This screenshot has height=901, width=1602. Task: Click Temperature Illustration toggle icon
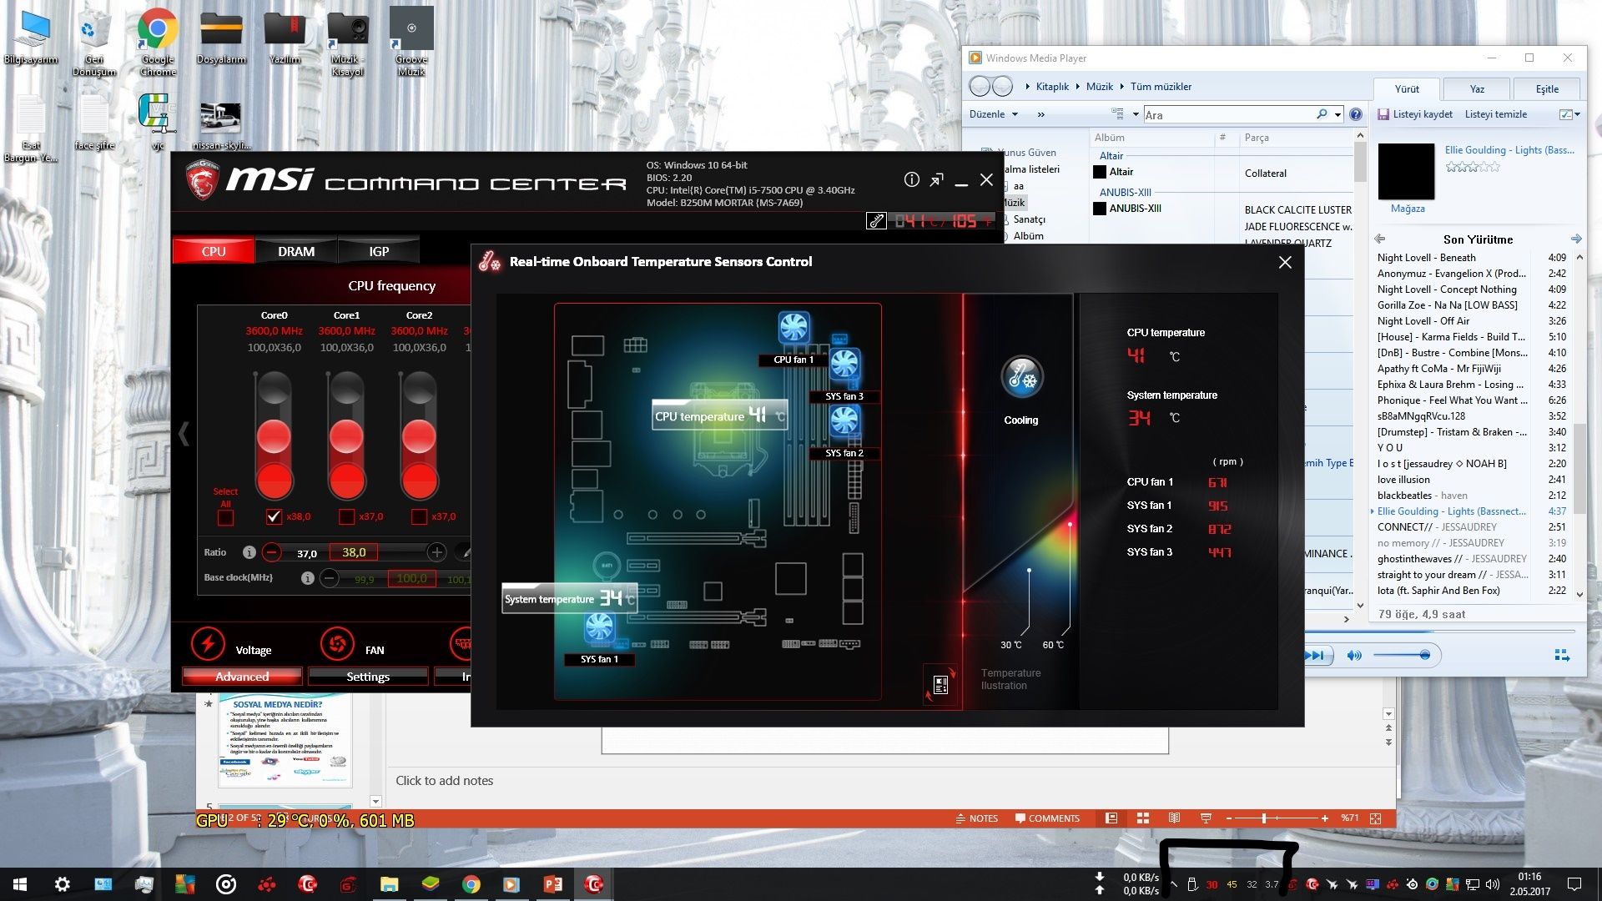(x=940, y=685)
